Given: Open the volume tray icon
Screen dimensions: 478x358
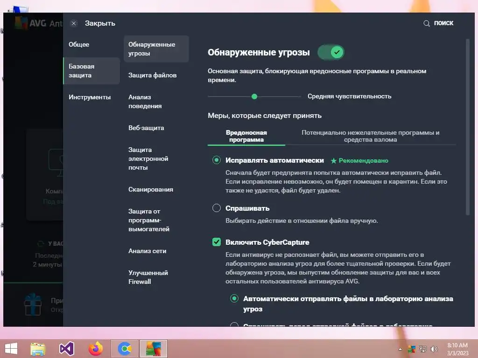Looking at the screenshot, I should click(434, 349).
